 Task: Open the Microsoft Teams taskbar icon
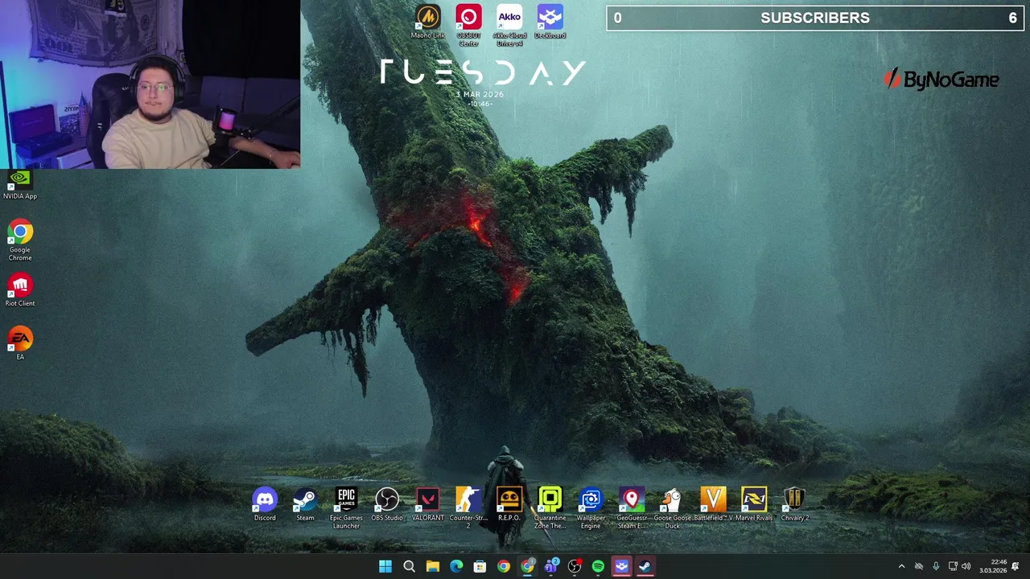[551, 567]
